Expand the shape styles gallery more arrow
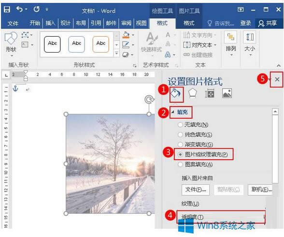Viewport: 284px width, 237px height. (117, 53)
